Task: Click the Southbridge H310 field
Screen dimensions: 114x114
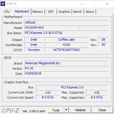Action: (66, 45)
